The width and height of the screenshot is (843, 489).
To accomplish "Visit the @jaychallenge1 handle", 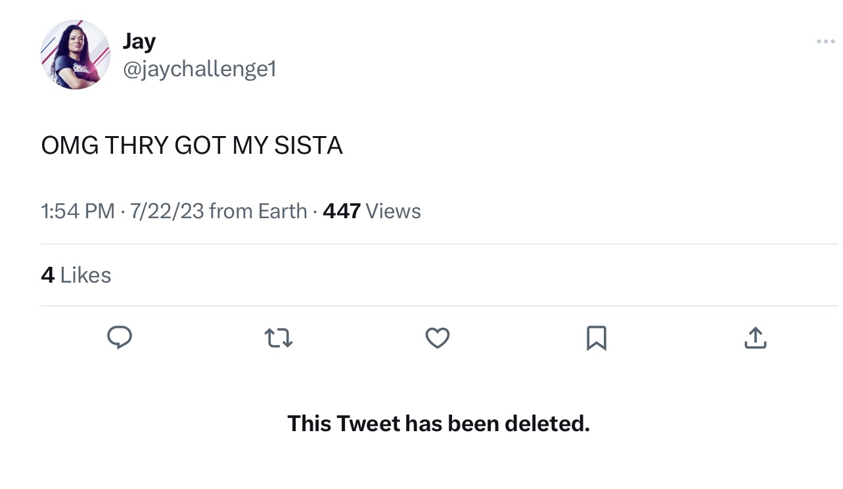I will tap(200, 68).
